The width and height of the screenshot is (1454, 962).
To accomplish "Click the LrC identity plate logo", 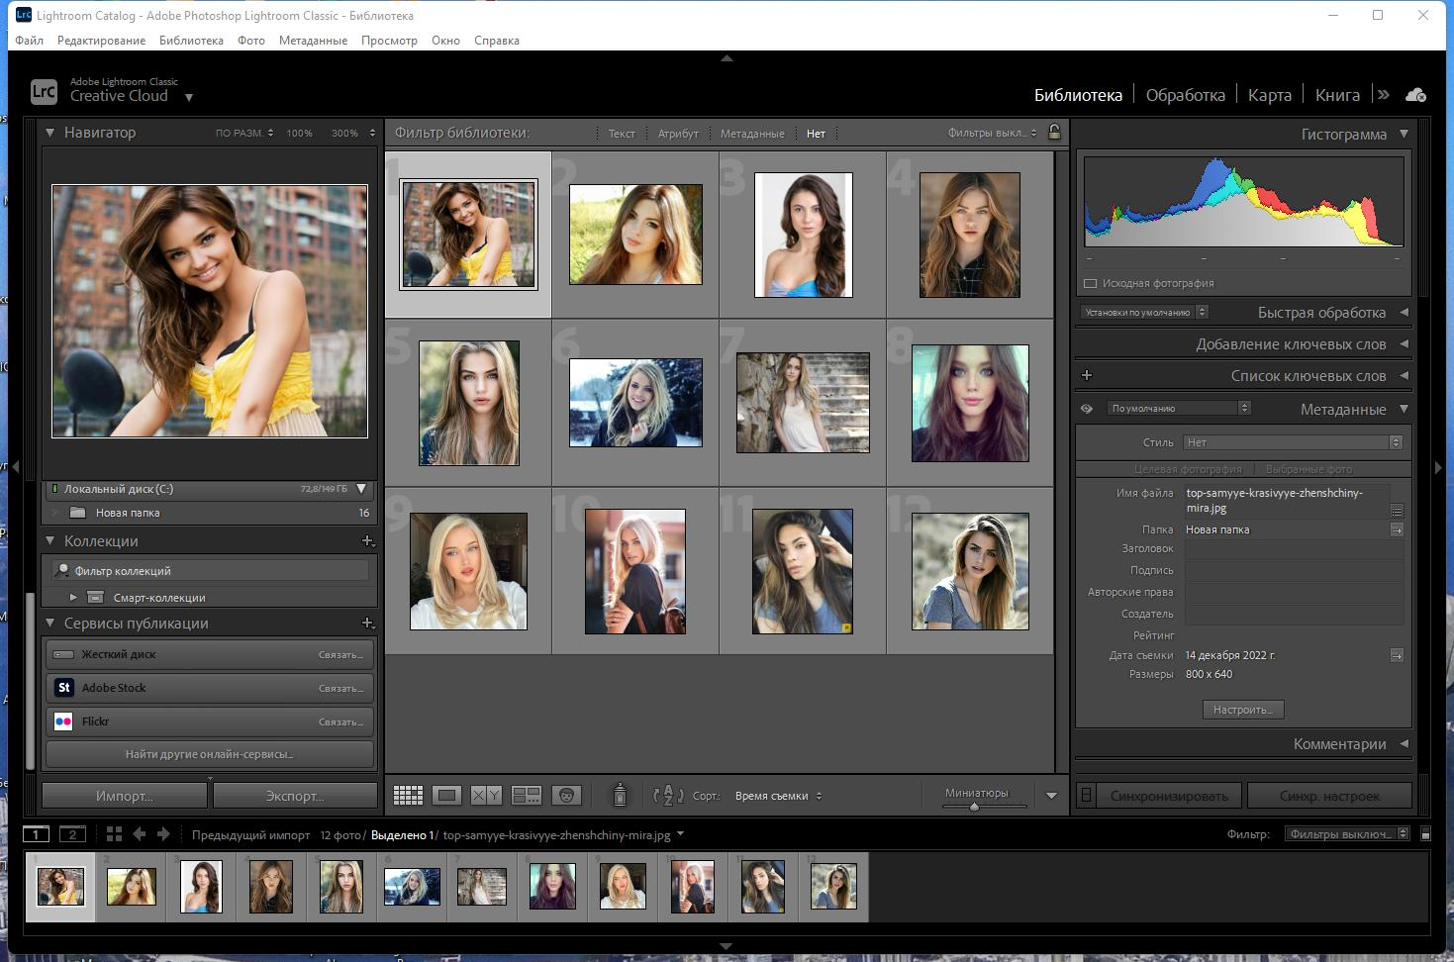I will [44, 92].
